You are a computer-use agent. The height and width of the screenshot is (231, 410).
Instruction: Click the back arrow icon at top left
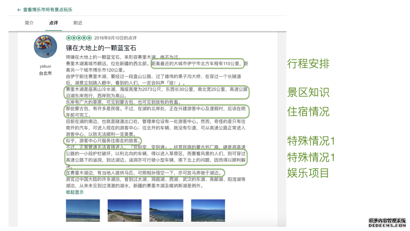19,9
